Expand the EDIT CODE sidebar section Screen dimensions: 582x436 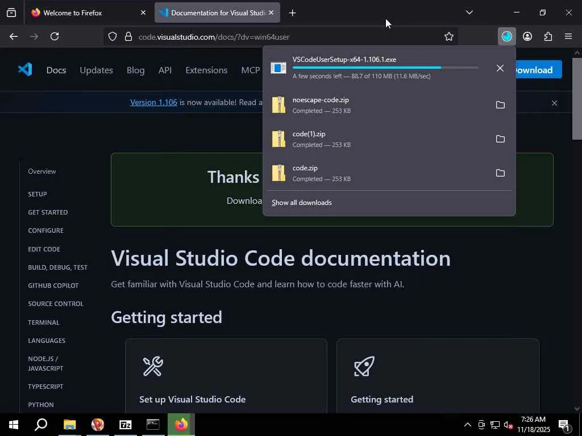click(x=44, y=249)
